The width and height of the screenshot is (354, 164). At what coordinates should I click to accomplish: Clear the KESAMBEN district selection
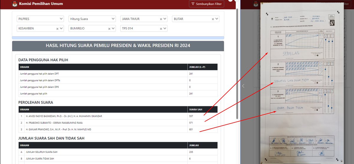coord(57,29)
